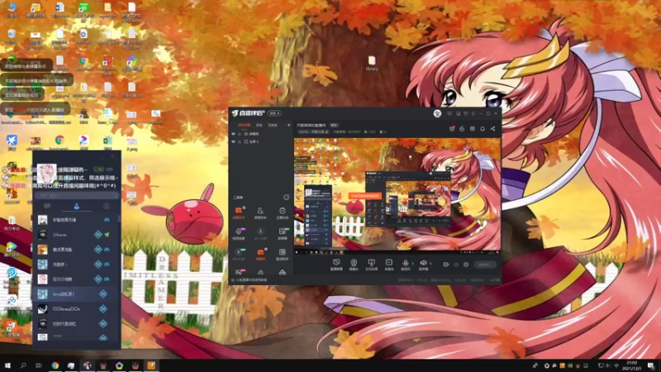Open the Windows notification center
This screenshot has width=661, height=372.
652,365
